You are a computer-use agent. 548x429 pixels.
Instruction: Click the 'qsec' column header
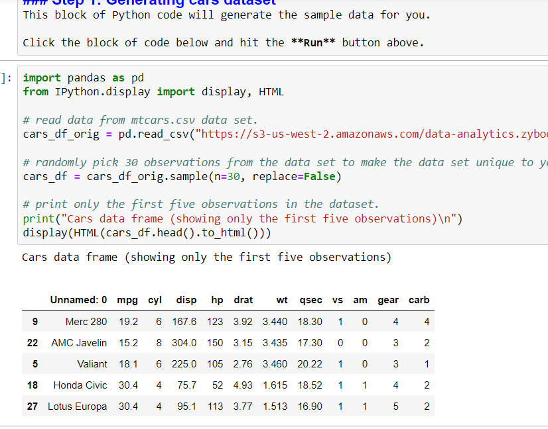(x=310, y=300)
